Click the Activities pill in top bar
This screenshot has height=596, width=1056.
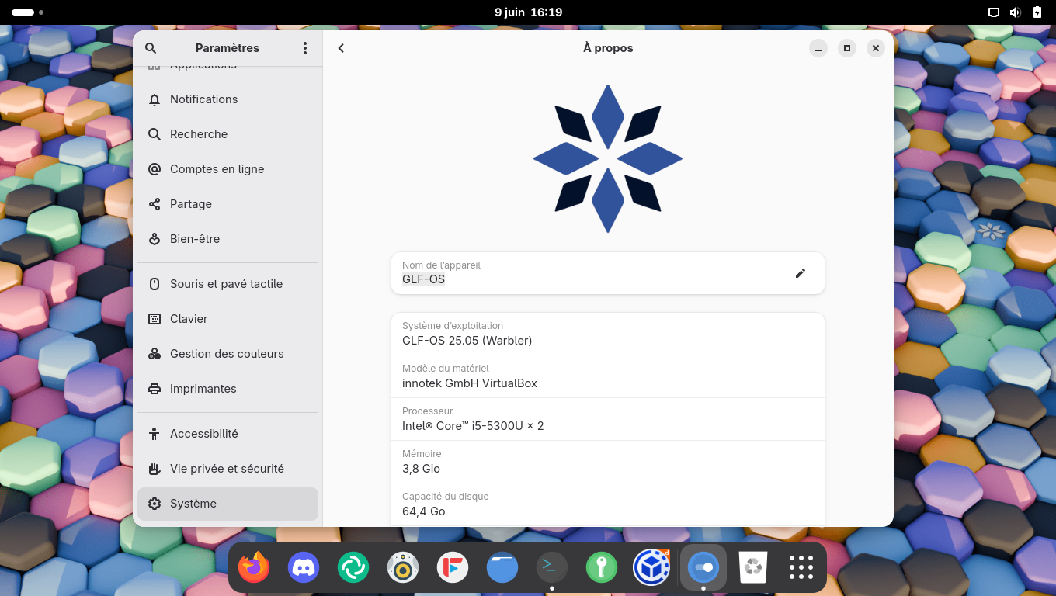(28, 12)
